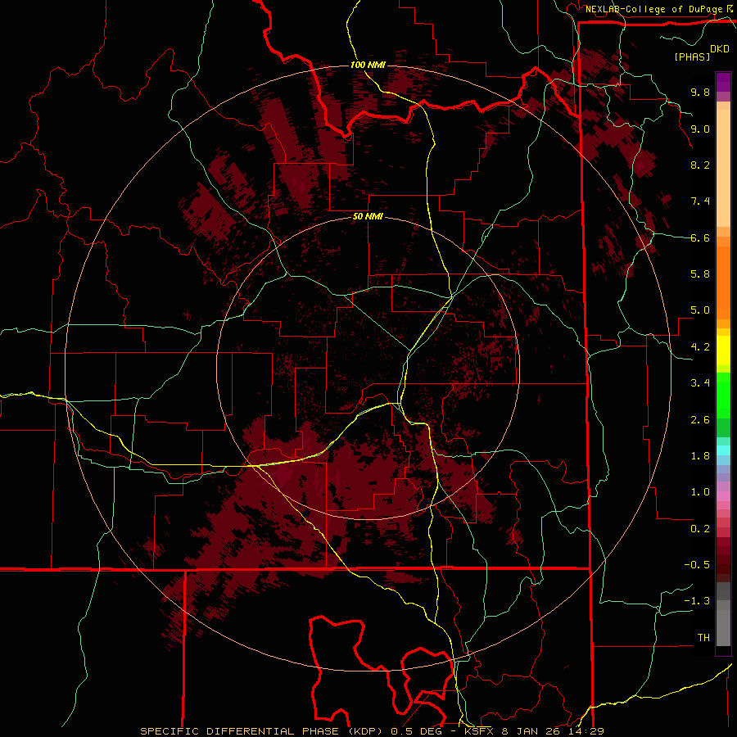Click the -1.3 value on the color scale
Image resolution: width=737 pixels, height=737 pixels.
[x=697, y=601]
